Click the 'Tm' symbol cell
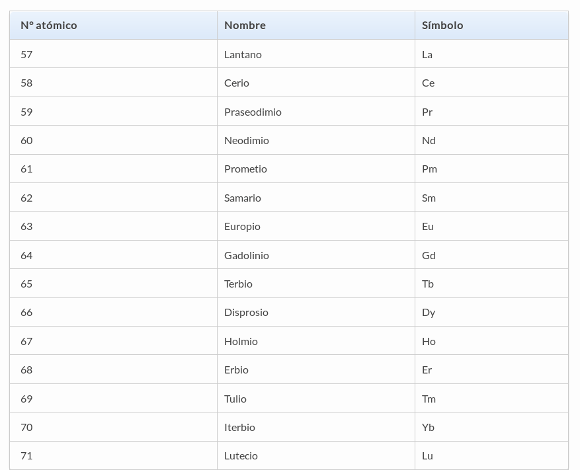580x470 pixels. point(491,398)
